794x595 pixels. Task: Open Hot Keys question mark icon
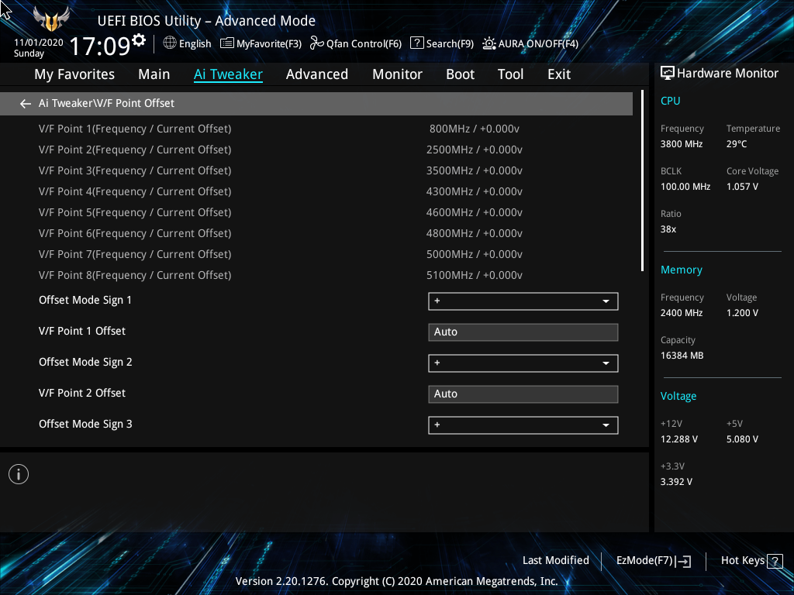point(775,561)
